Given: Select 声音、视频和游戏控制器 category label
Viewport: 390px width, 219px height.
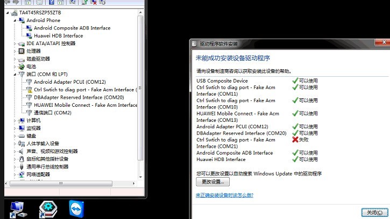Looking at the screenshot, I should 52,151.
